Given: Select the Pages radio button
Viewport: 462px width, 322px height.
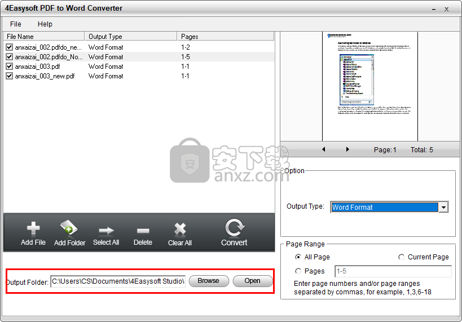Looking at the screenshot, I should (298, 271).
